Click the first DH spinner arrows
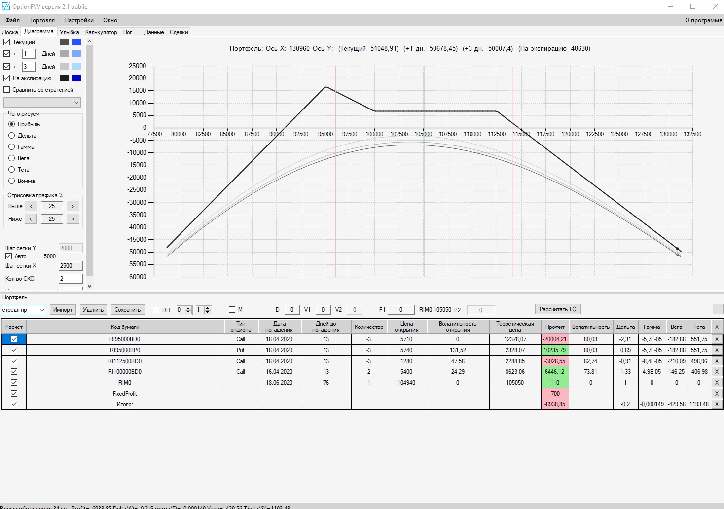The width and height of the screenshot is (724, 509). (x=188, y=310)
